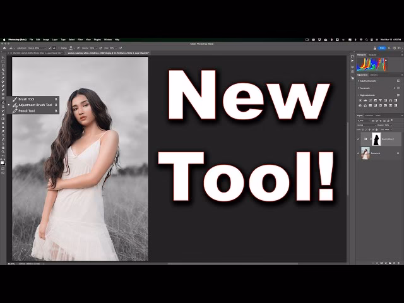Click the Exposure adjustment icon
Screen dimensions: 404x303
click(376, 100)
